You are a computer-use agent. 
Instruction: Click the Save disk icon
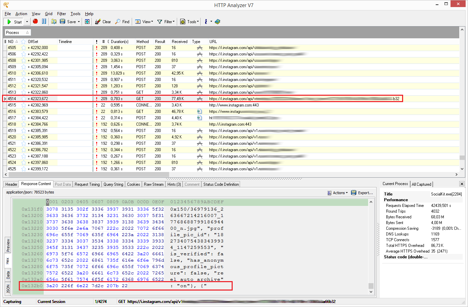click(x=63, y=21)
